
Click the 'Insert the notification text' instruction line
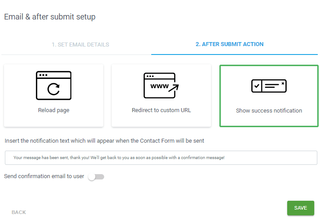click(x=104, y=141)
